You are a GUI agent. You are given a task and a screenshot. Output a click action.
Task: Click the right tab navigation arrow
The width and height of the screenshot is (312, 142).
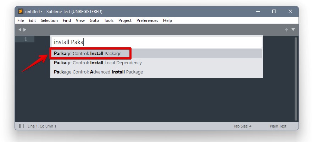pyautogui.click(x=25, y=30)
